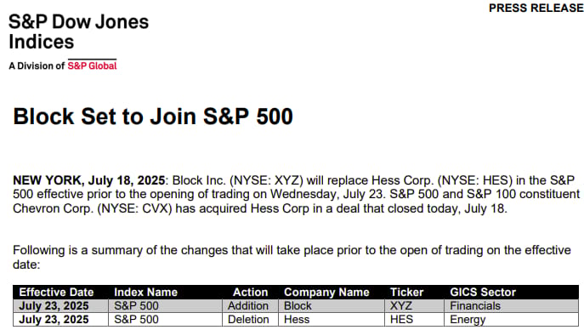Click the S&P Dow Jones Indices logo
Screen dimensions: 584x330
click(78, 31)
